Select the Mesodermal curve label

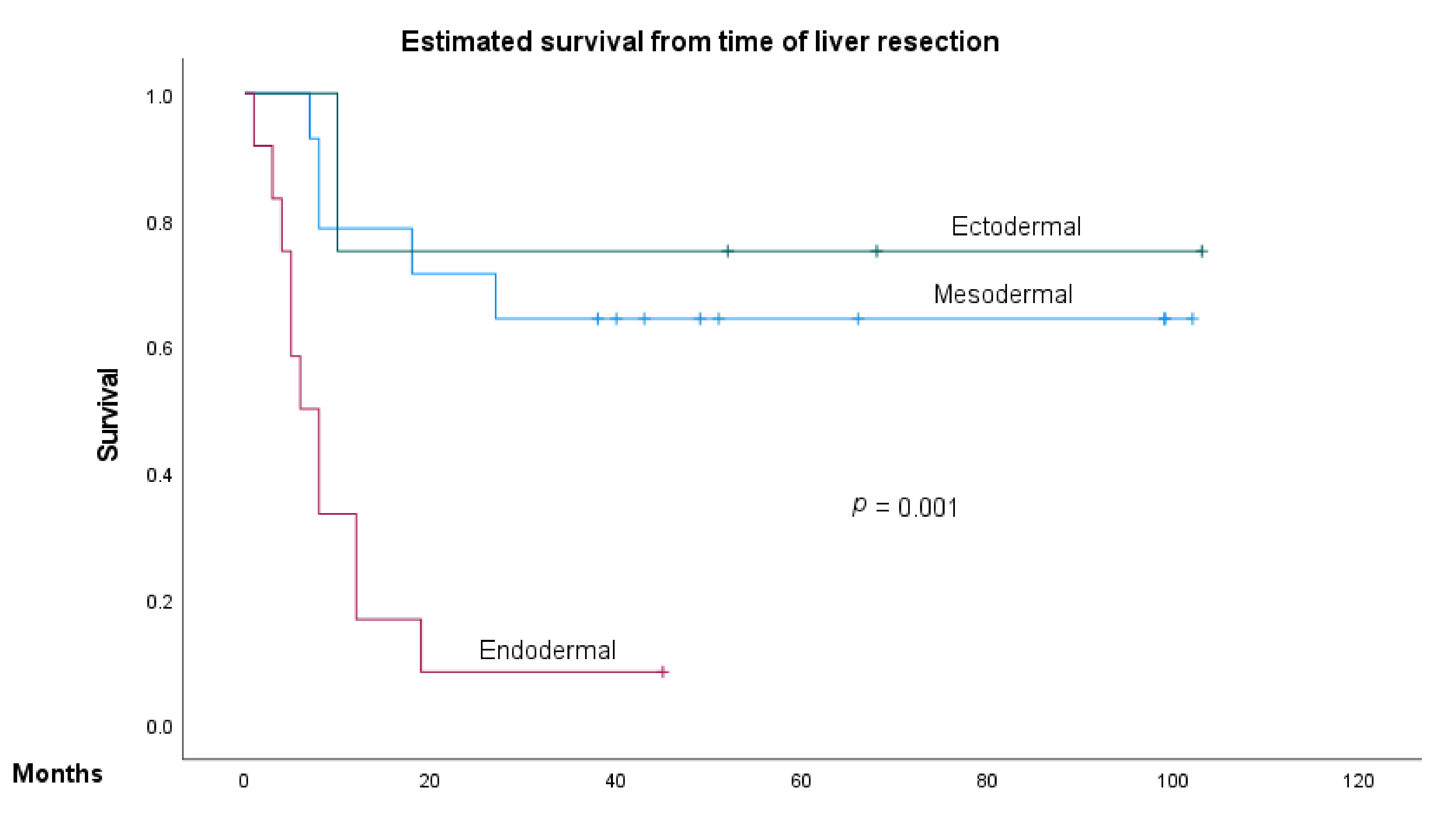[x=1002, y=294]
